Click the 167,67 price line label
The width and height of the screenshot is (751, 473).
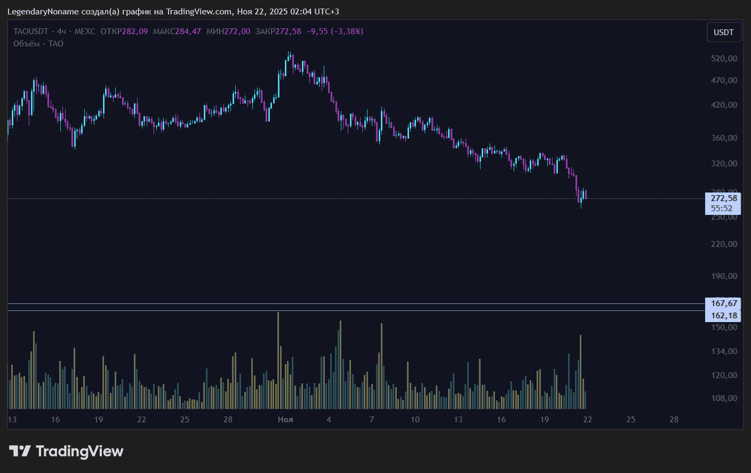point(723,303)
